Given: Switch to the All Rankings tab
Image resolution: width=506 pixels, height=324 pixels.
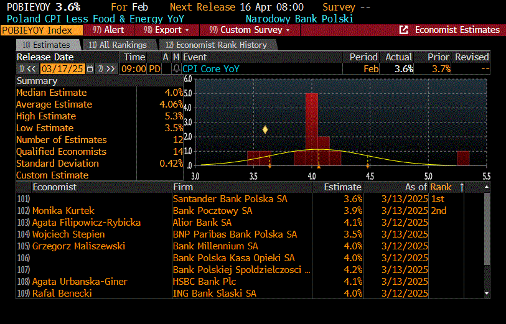Looking at the screenshot, I should tap(118, 45).
